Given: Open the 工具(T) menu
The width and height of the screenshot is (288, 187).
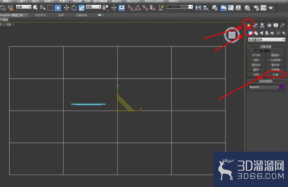Looking at the screenshot, I should click(22, 1).
